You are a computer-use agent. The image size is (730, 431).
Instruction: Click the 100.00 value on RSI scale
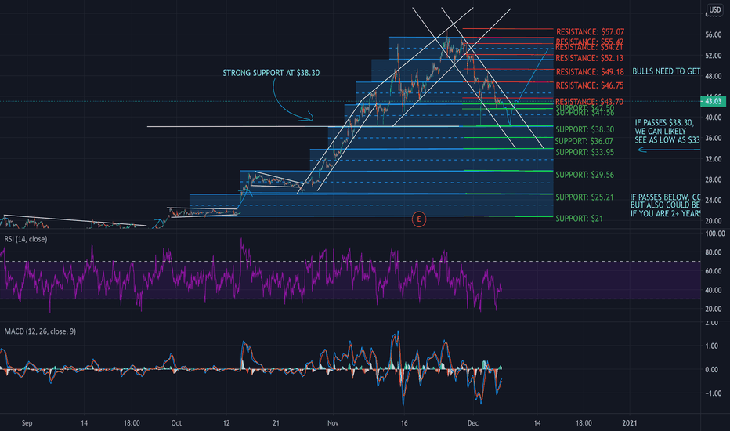click(x=714, y=234)
